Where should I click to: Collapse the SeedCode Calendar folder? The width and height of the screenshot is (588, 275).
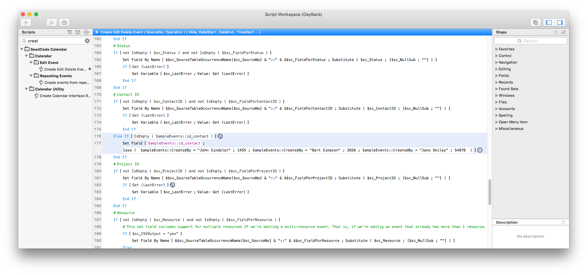click(x=22, y=49)
